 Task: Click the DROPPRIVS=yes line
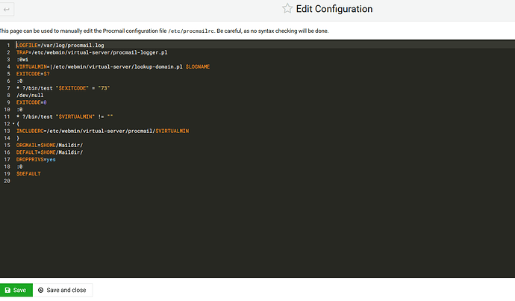36,160
